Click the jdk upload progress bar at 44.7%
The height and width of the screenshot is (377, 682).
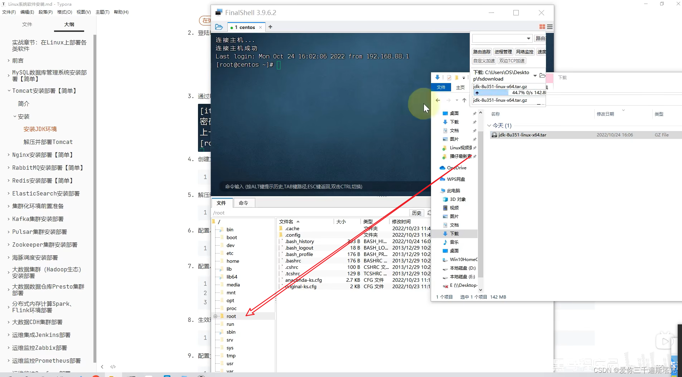[510, 93]
